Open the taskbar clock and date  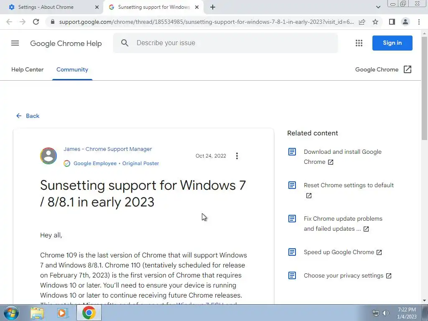[x=407, y=313]
